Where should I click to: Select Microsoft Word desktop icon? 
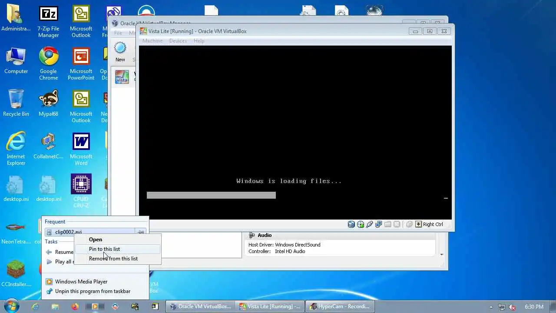(x=81, y=149)
